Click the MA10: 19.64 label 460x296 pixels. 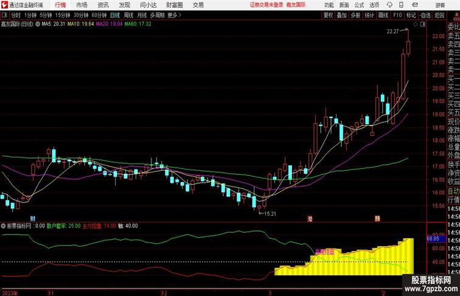pyautogui.click(x=81, y=24)
